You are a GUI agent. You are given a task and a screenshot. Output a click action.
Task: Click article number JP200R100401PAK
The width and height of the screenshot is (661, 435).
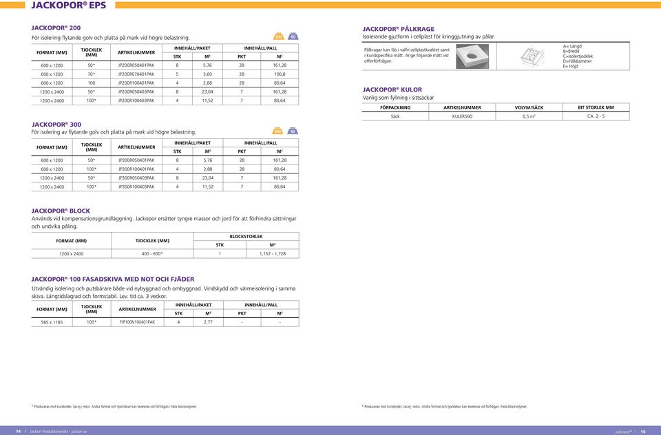[x=136, y=83]
